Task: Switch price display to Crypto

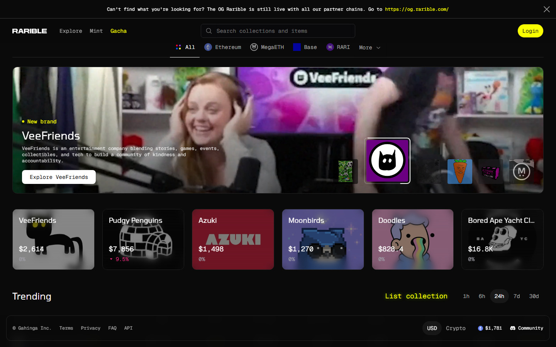Action: [456, 328]
